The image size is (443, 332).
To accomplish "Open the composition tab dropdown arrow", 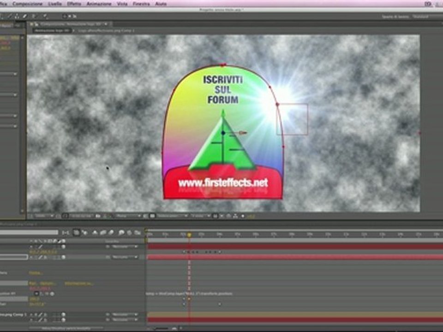I will point(106,24).
